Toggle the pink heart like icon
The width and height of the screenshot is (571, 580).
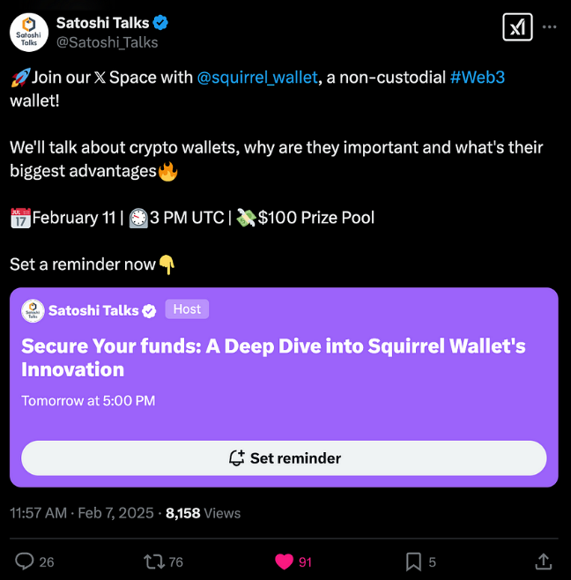pos(284,561)
